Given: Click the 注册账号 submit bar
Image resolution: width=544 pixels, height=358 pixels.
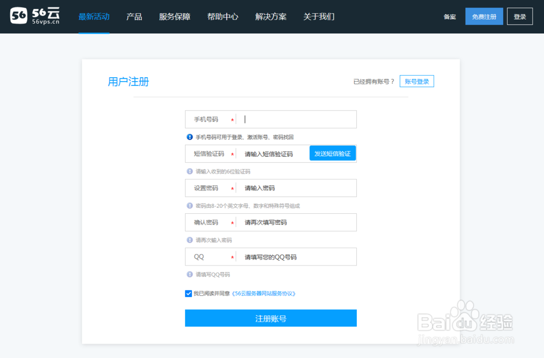Looking at the screenshot, I should click(270, 318).
